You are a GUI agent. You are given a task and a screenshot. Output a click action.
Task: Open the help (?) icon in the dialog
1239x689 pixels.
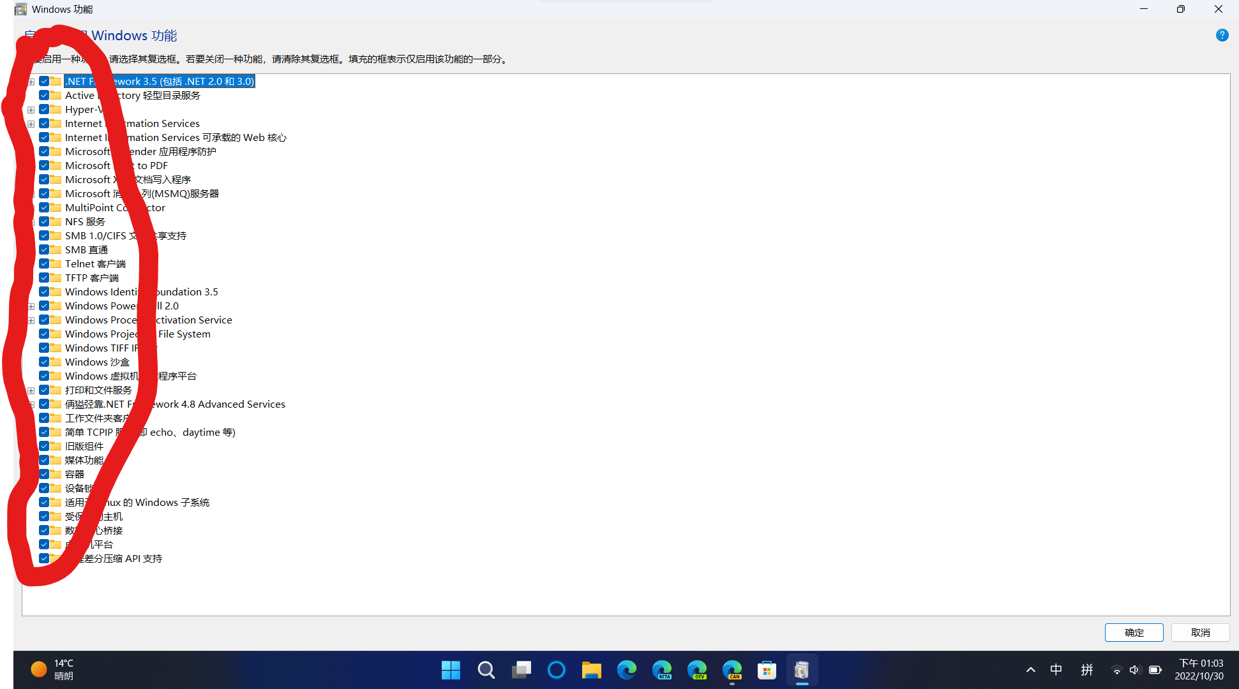pos(1222,35)
